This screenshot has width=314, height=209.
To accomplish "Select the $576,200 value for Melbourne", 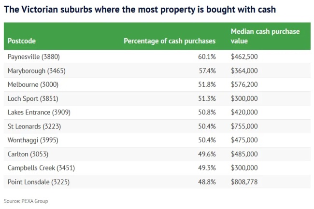I will tap(244, 84).
